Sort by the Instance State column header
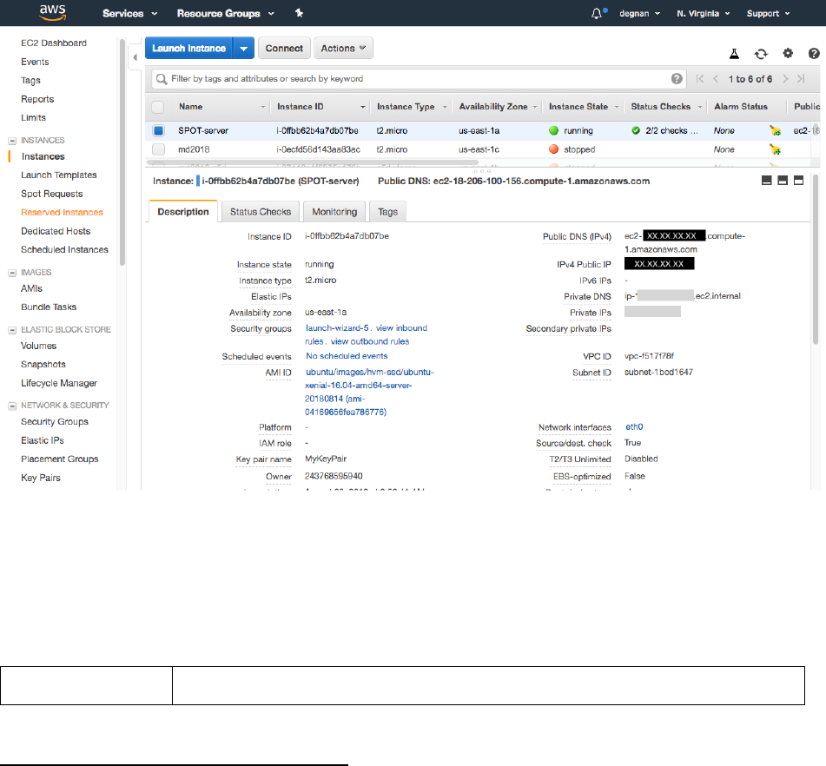This screenshot has width=826, height=766. (x=583, y=107)
